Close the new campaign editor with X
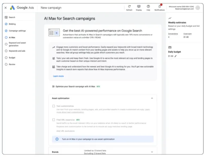The height and width of the screenshot is (157, 206). pyautogui.click(x=6, y=8)
